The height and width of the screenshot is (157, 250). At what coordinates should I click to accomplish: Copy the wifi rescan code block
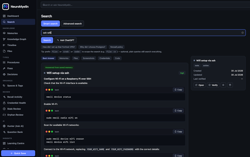pos(178,132)
